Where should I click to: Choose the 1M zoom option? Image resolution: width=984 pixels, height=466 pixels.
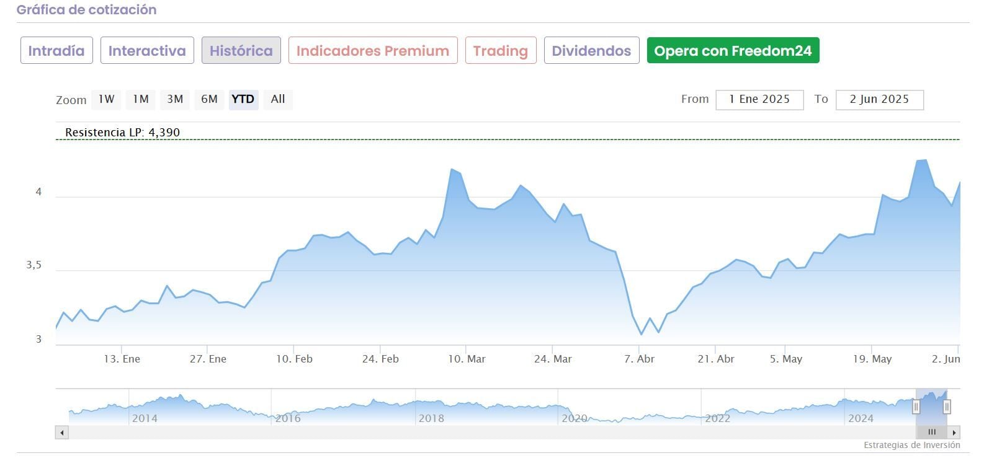(141, 99)
